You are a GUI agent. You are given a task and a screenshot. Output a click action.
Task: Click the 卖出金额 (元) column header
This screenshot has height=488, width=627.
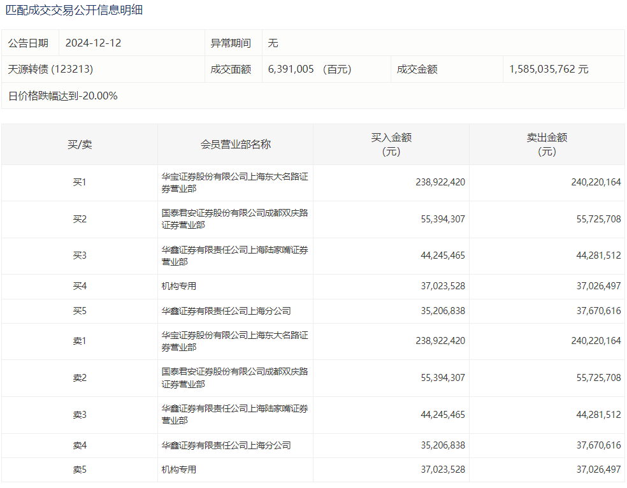547,145
